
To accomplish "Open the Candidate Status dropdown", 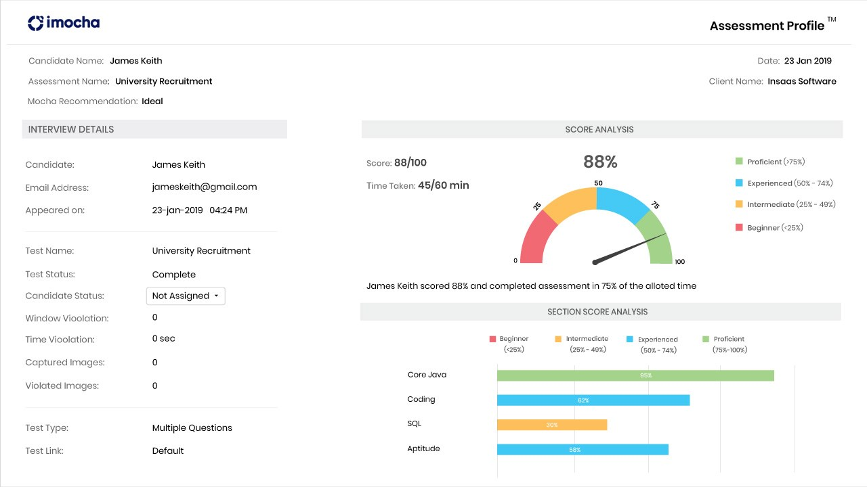I will (x=186, y=296).
